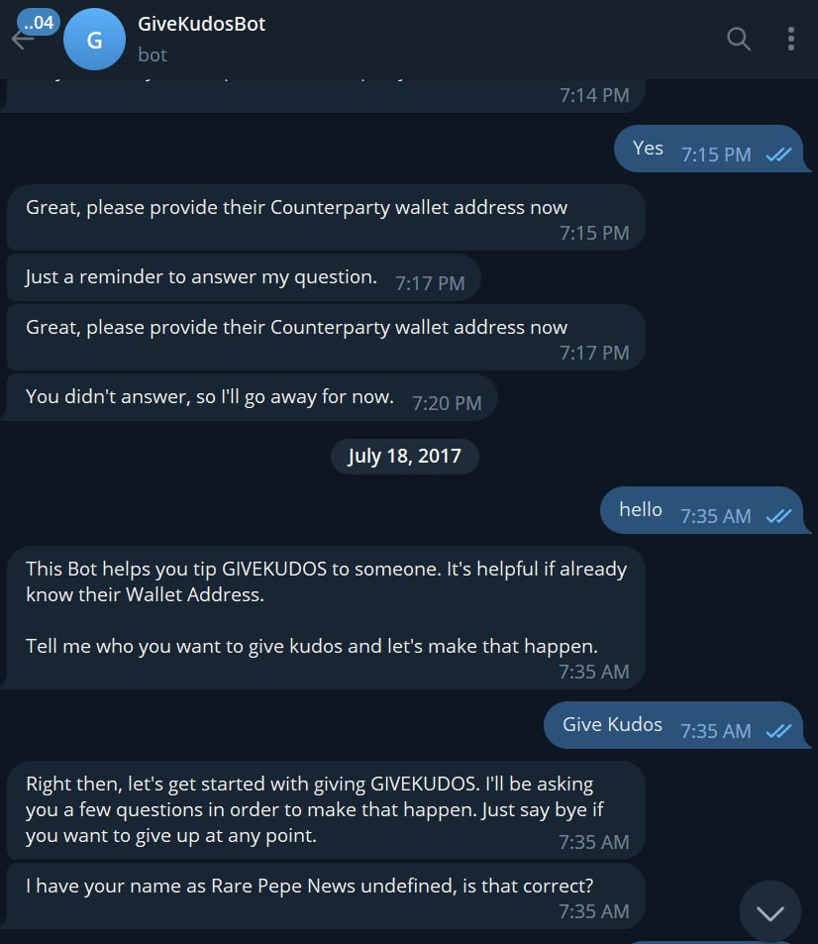Click the 'Just a reminder' bot message
The height and width of the screenshot is (944, 818).
tap(244, 277)
